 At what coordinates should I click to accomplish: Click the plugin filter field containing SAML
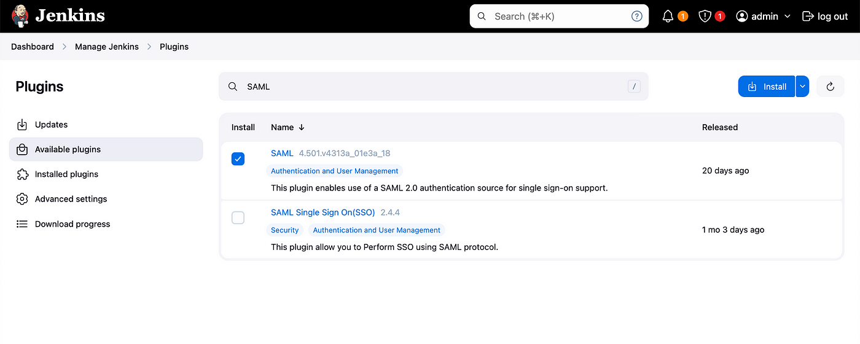click(434, 87)
